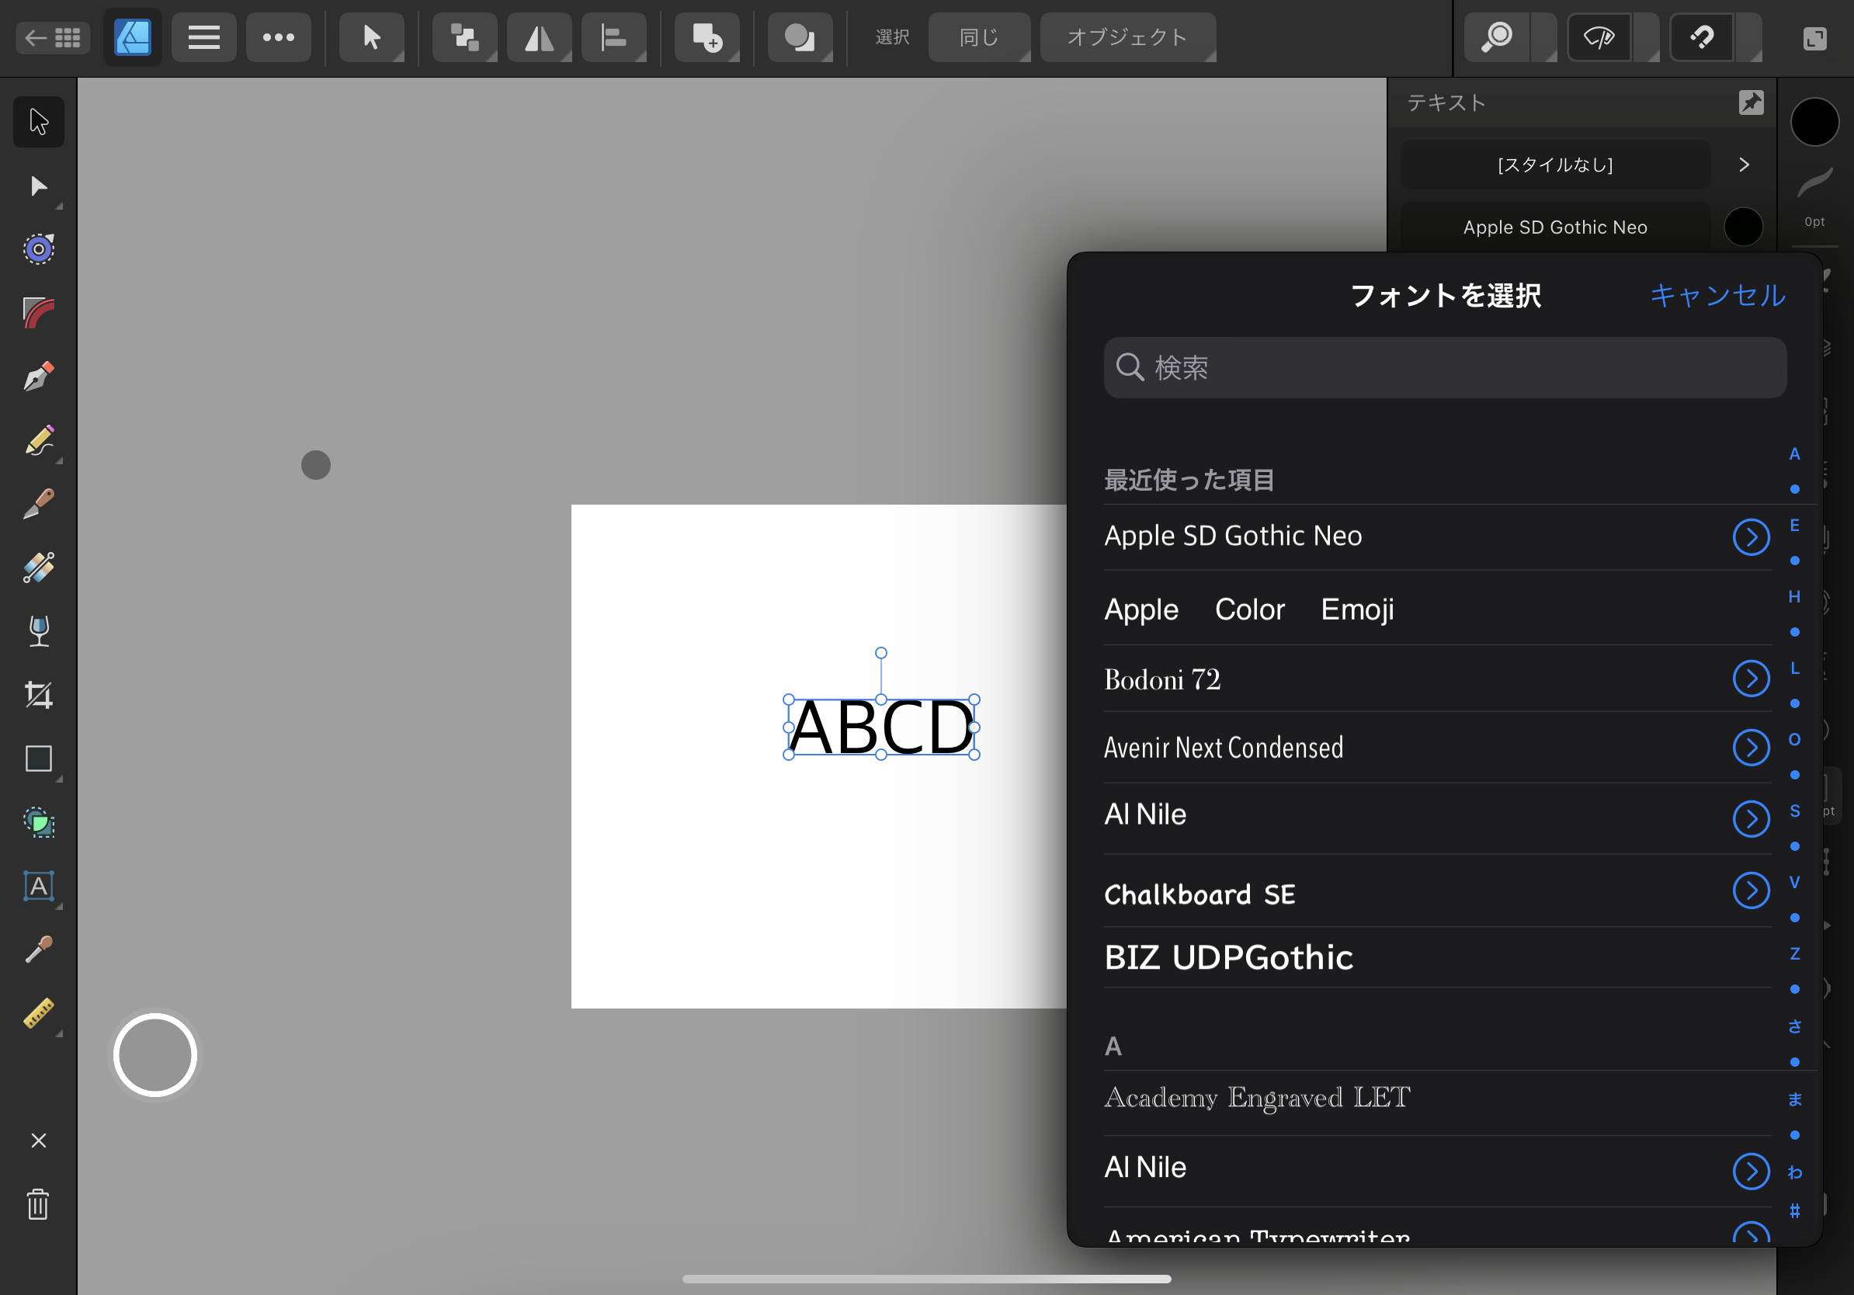Screen dimensions: 1854x1295
Task: Select the Rectangle shape tool
Action: pyautogui.click(x=38, y=760)
